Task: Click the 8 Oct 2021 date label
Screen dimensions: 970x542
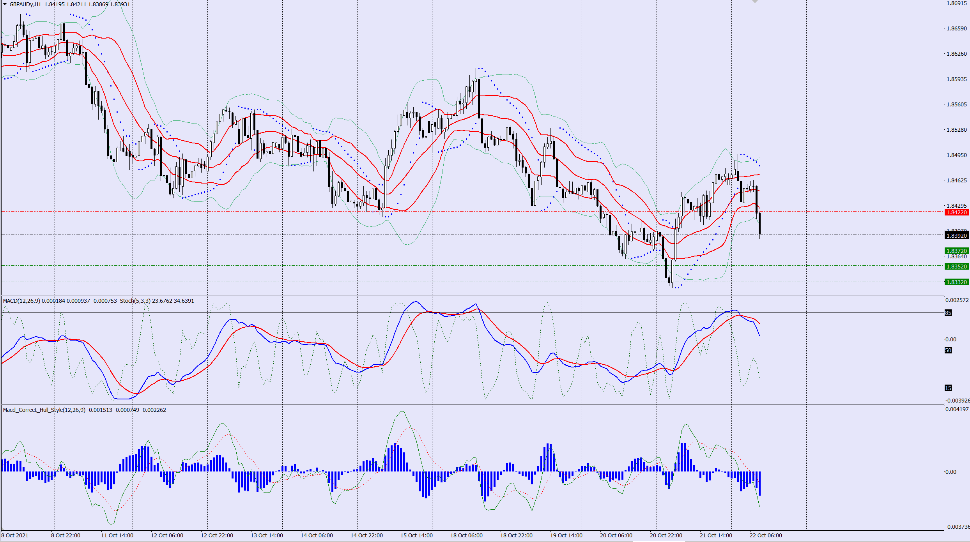Action: click(15, 535)
